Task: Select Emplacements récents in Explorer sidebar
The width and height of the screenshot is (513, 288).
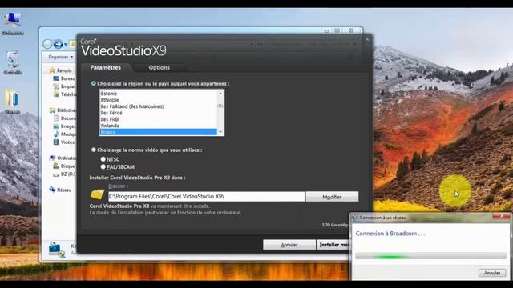Action: coord(68,86)
